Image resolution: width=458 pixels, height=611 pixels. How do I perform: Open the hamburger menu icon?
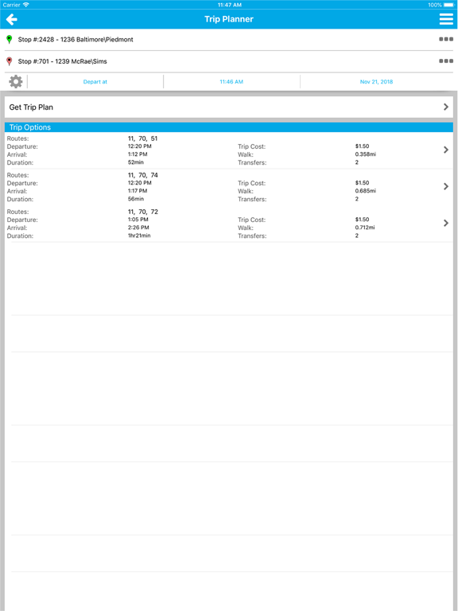point(446,19)
